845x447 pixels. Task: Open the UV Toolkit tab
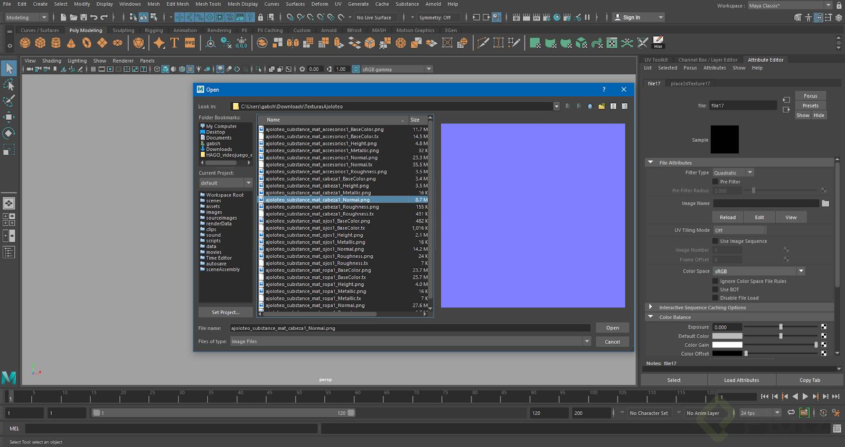tap(656, 60)
